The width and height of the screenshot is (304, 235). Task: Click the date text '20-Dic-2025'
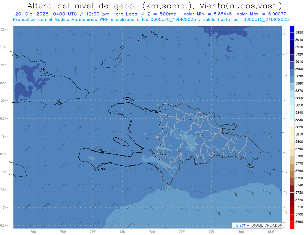click(31, 14)
